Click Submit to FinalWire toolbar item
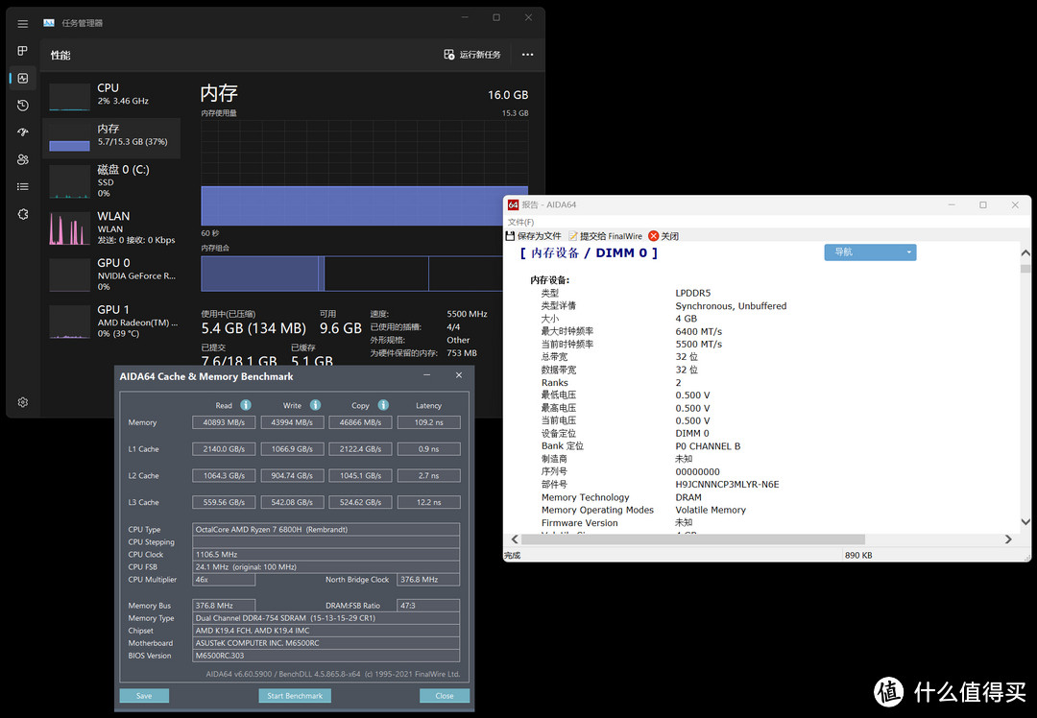This screenshot has height=718, width=1037. (605, 236)
